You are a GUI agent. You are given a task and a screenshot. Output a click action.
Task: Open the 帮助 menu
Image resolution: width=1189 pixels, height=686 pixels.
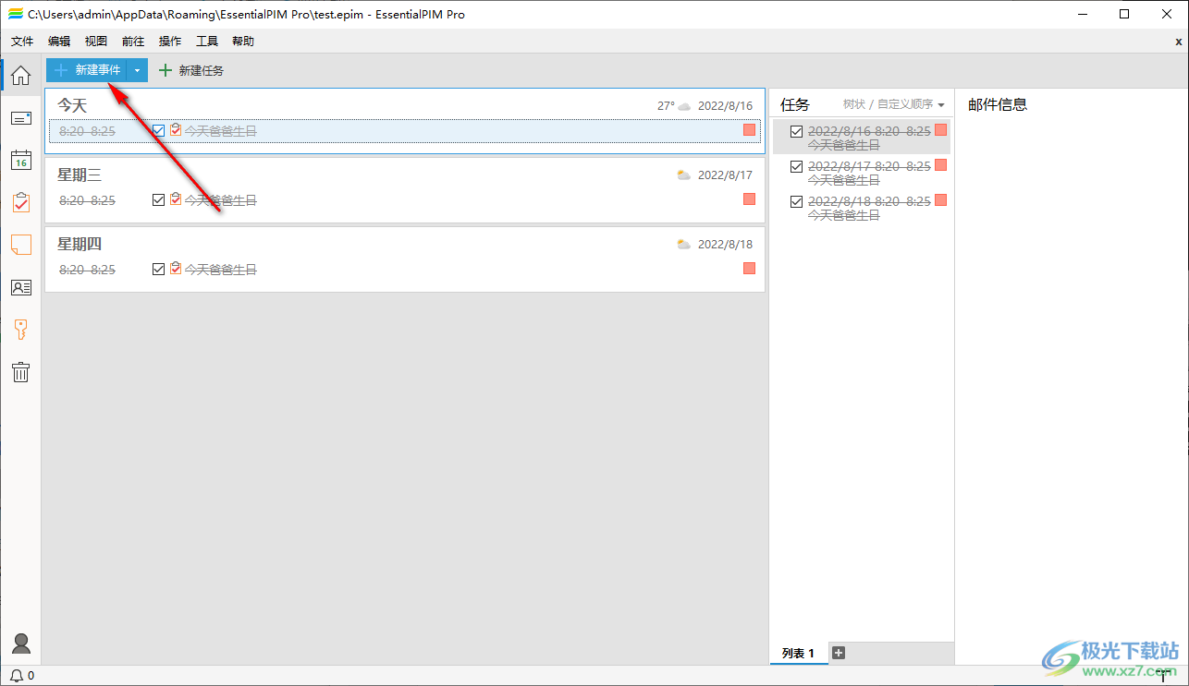click(243, 42)
